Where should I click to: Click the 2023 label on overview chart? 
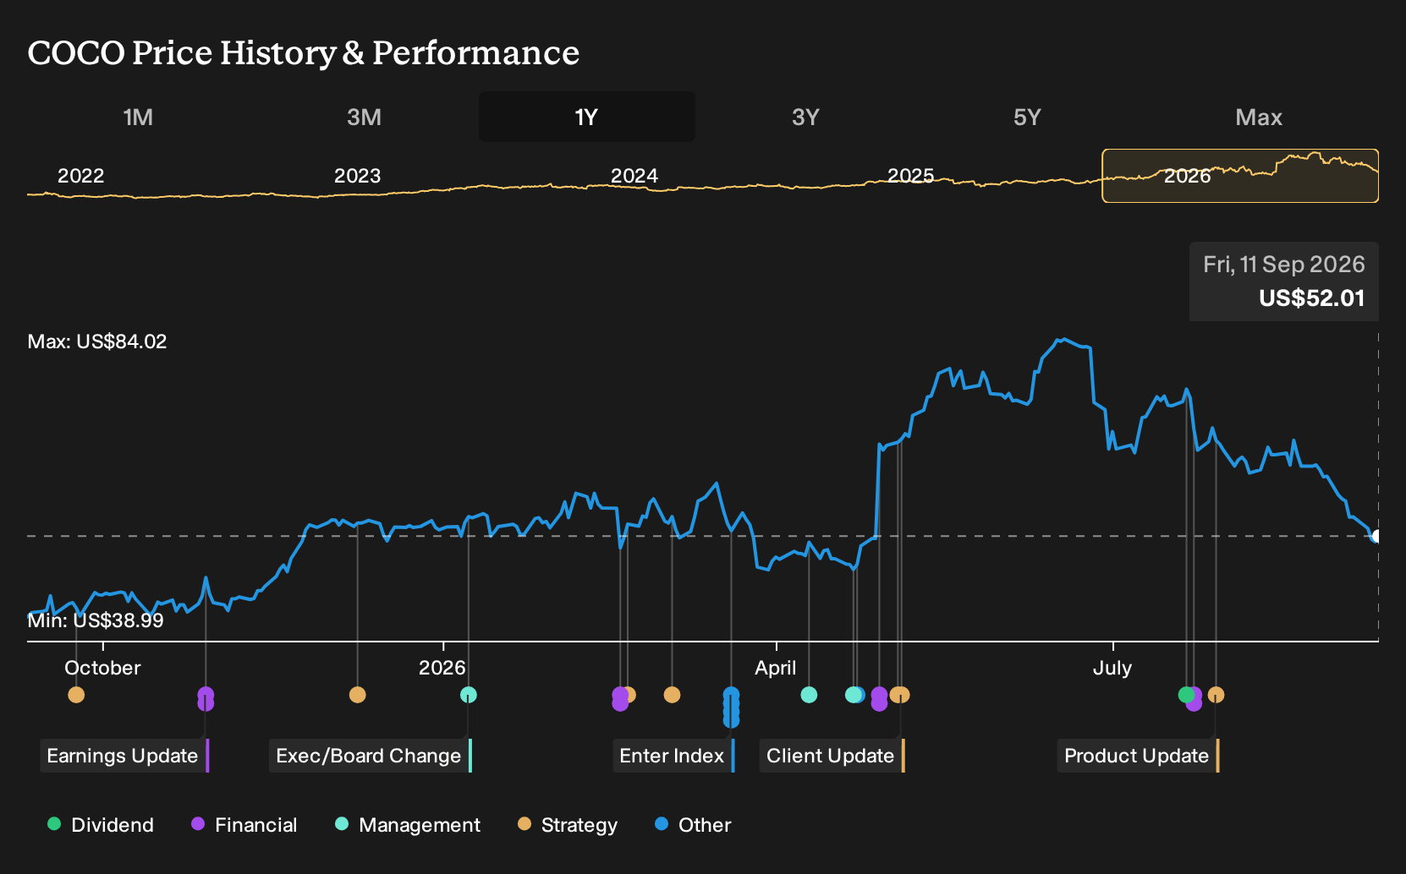coord(357,176)
